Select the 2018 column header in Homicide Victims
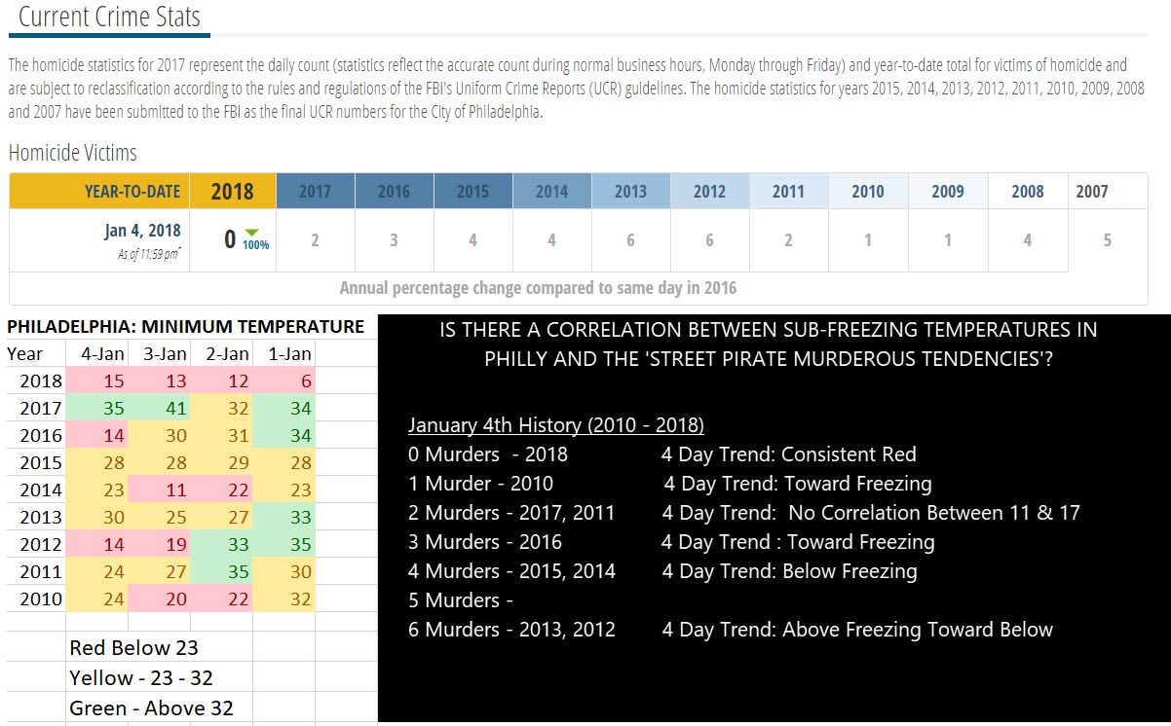The image size is (1171, 726). pyautogui.click(x=232, y=191)
